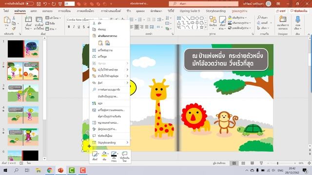312x175 pixels.
Task: Click the Share button
Action: point(281,11)
